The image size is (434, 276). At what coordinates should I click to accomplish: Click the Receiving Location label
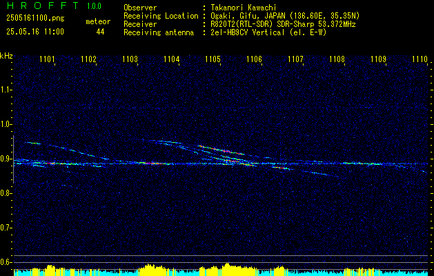tap(161, 16)
